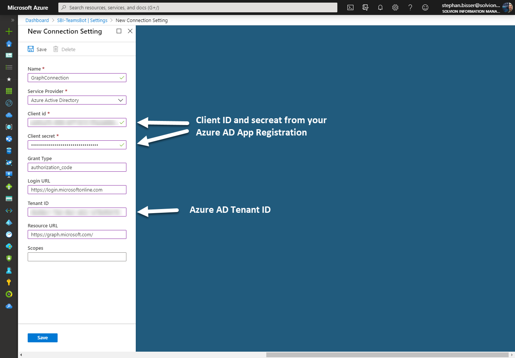The width and height of the screenshot is (515, 358).
Task: Open Azure Active Directory pyramid icon
Action: [9, 222]
